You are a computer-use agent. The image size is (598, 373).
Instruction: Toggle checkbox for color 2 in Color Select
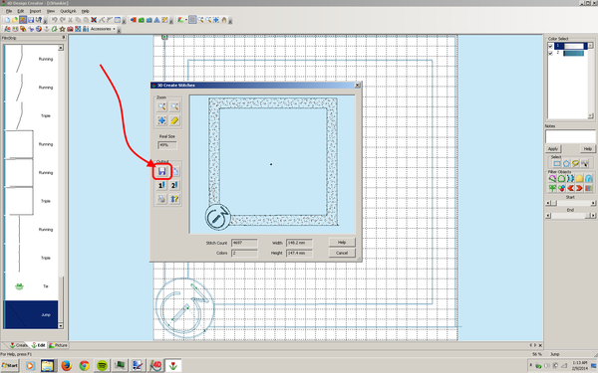(550, 53)
